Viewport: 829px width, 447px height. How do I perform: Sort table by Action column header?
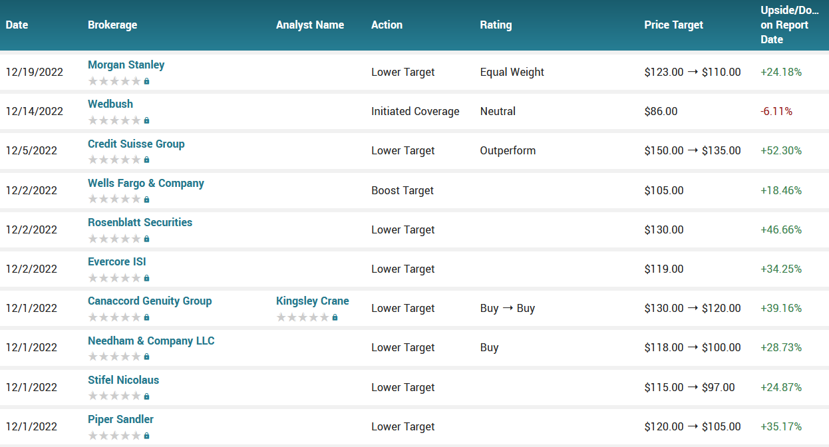point(387,25)
